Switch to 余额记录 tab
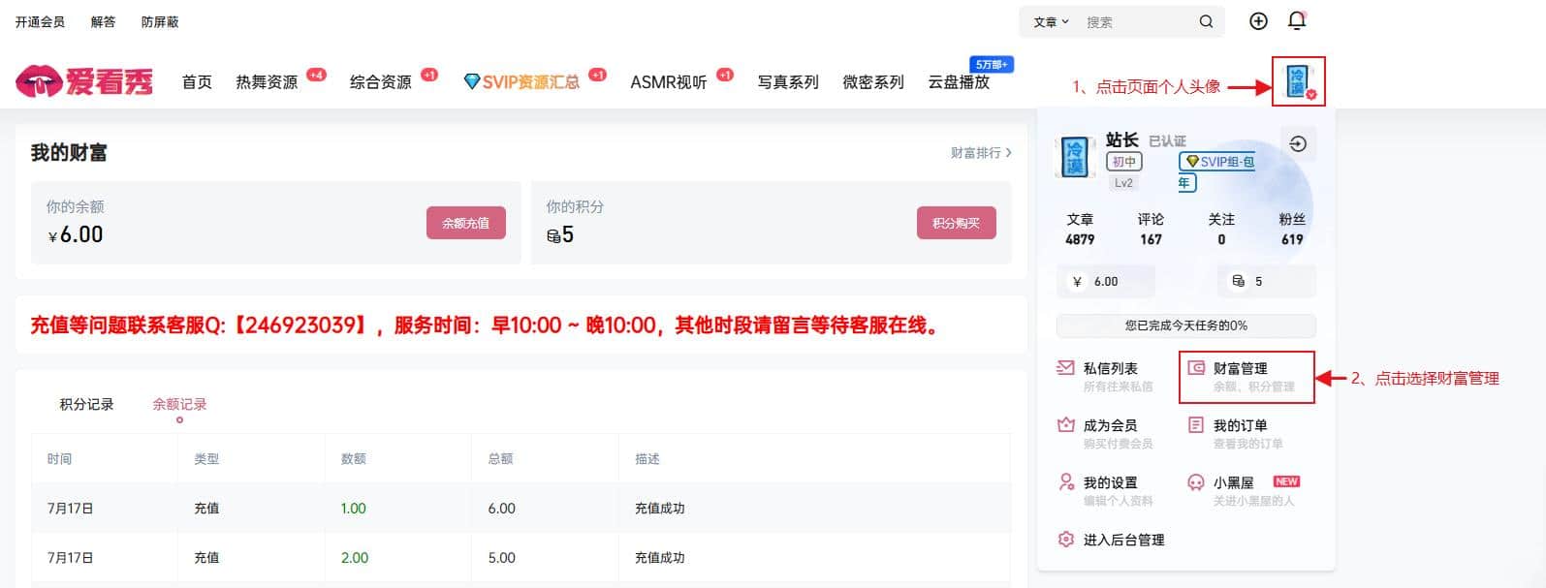 [x=179, y=404]
